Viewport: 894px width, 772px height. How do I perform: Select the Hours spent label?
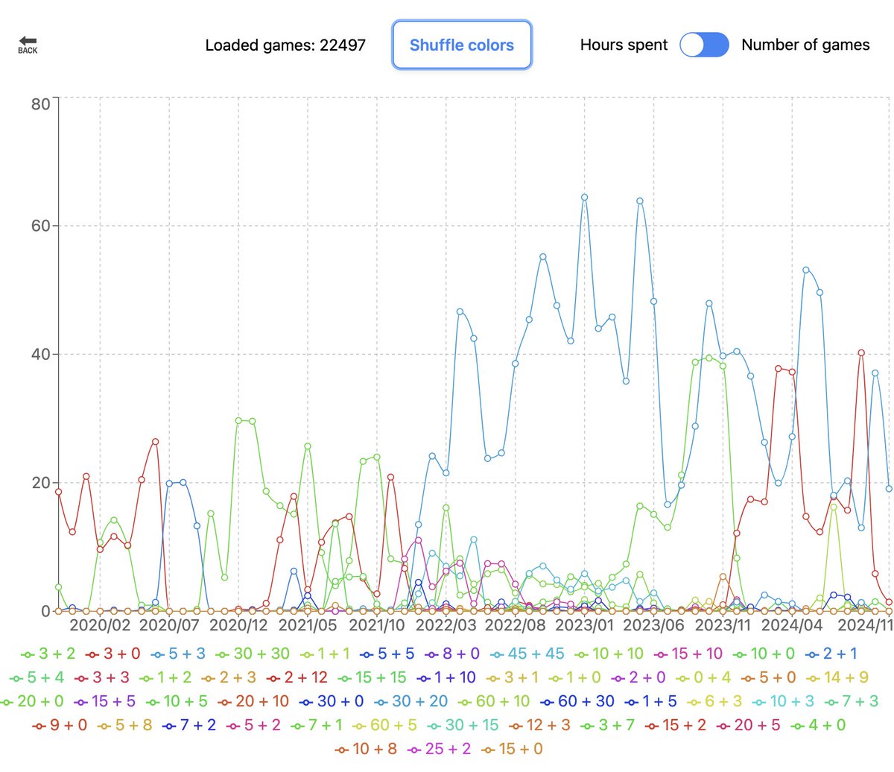(624, 45)
